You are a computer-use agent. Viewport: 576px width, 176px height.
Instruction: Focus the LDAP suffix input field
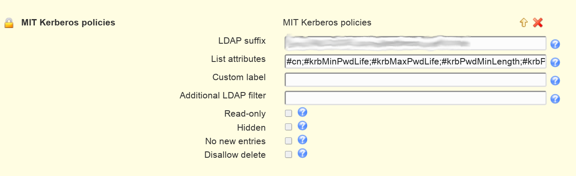[x=415, y=43]
